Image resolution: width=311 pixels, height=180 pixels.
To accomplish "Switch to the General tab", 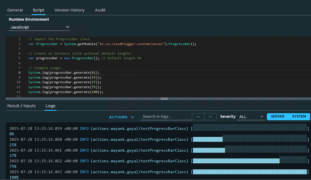I will pyautogui.click(x=15, y=10).
